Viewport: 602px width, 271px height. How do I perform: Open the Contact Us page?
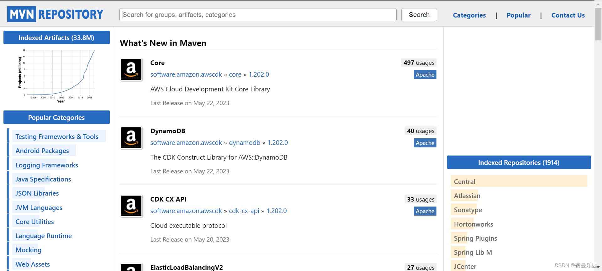point(568,15)
